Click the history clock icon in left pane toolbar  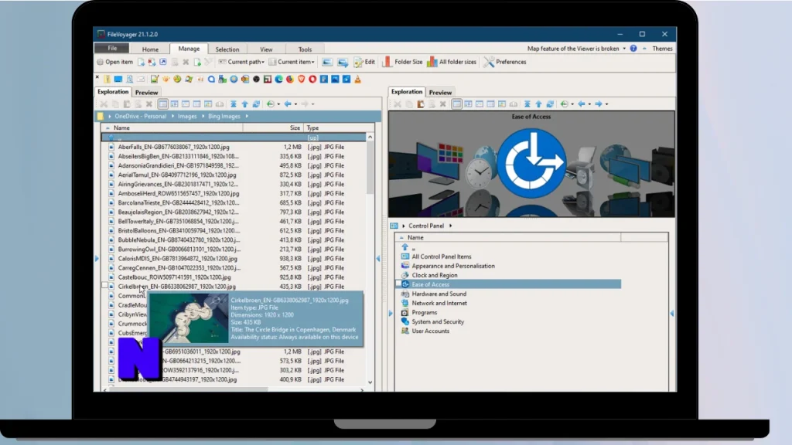(x=271, y=104)
